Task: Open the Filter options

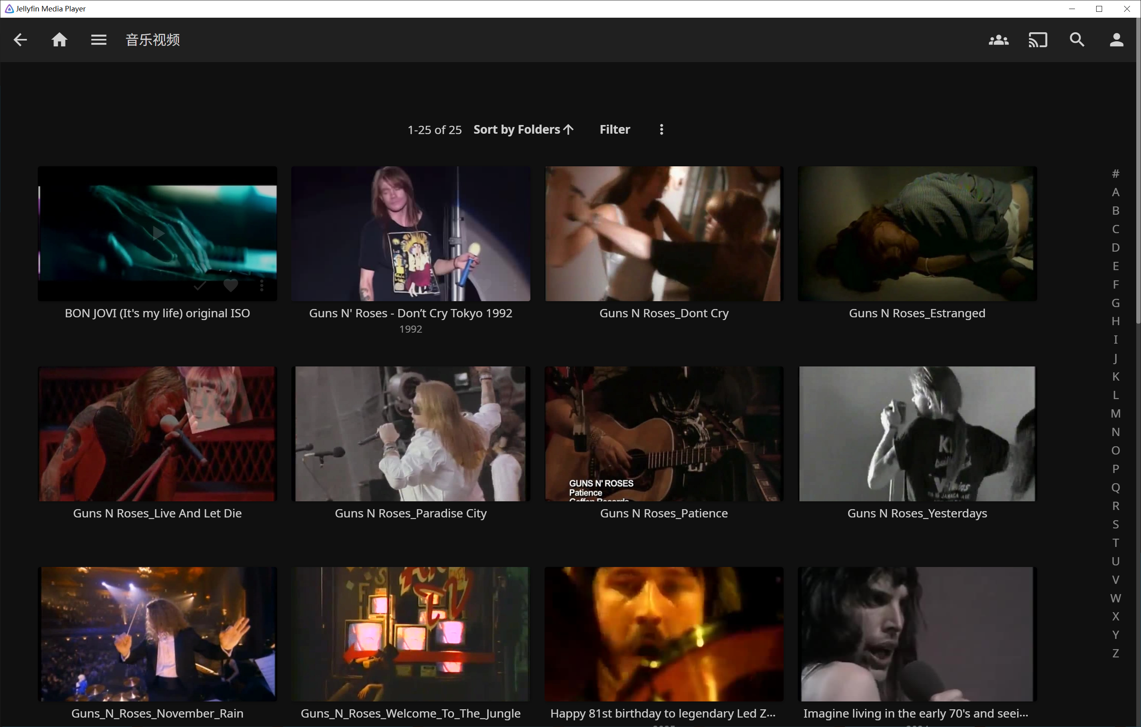Action: point(615,129)
